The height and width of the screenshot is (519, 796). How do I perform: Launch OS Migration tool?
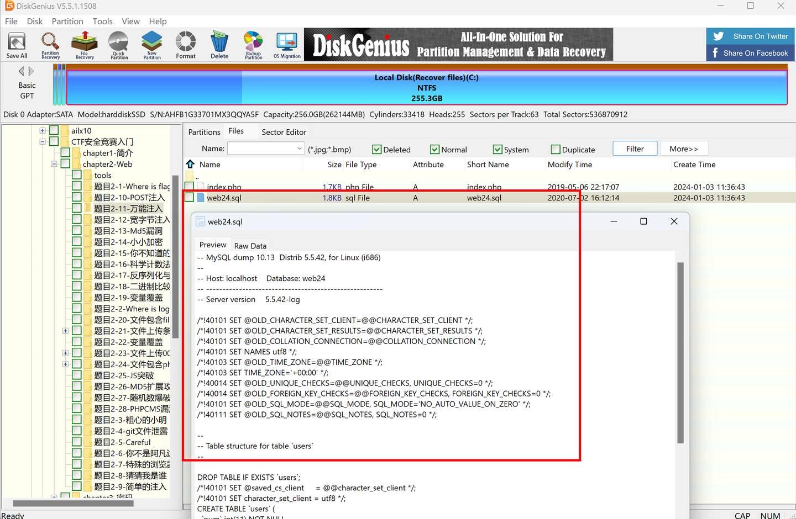point(287,45)
